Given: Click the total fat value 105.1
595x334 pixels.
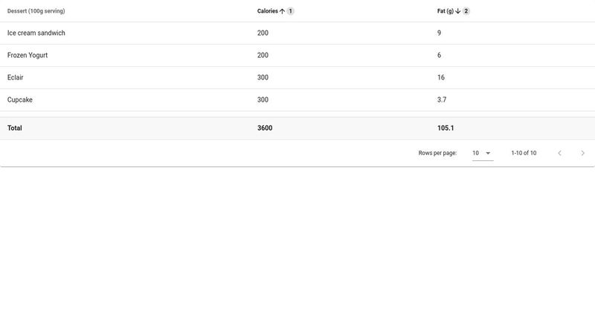Looking at the screenshot, I should click(446, 128).
